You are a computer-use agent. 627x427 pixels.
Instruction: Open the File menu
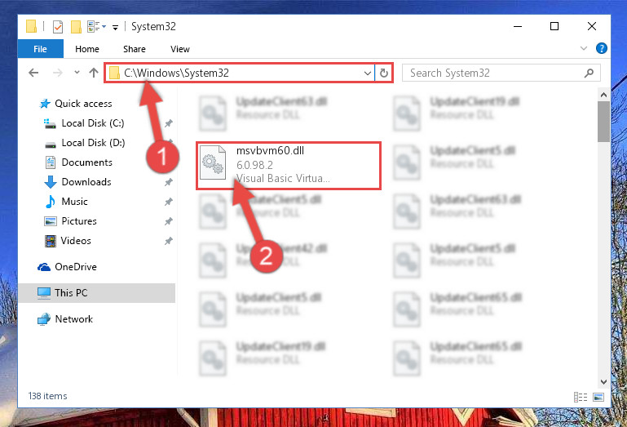coord(41,49)
